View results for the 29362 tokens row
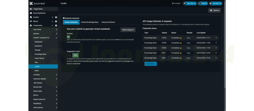254x111 pixels. coord(188,48)
